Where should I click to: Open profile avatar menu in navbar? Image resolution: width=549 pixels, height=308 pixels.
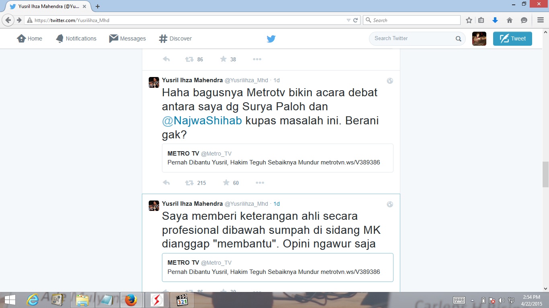pyautogui.click(x=479, y=38)
